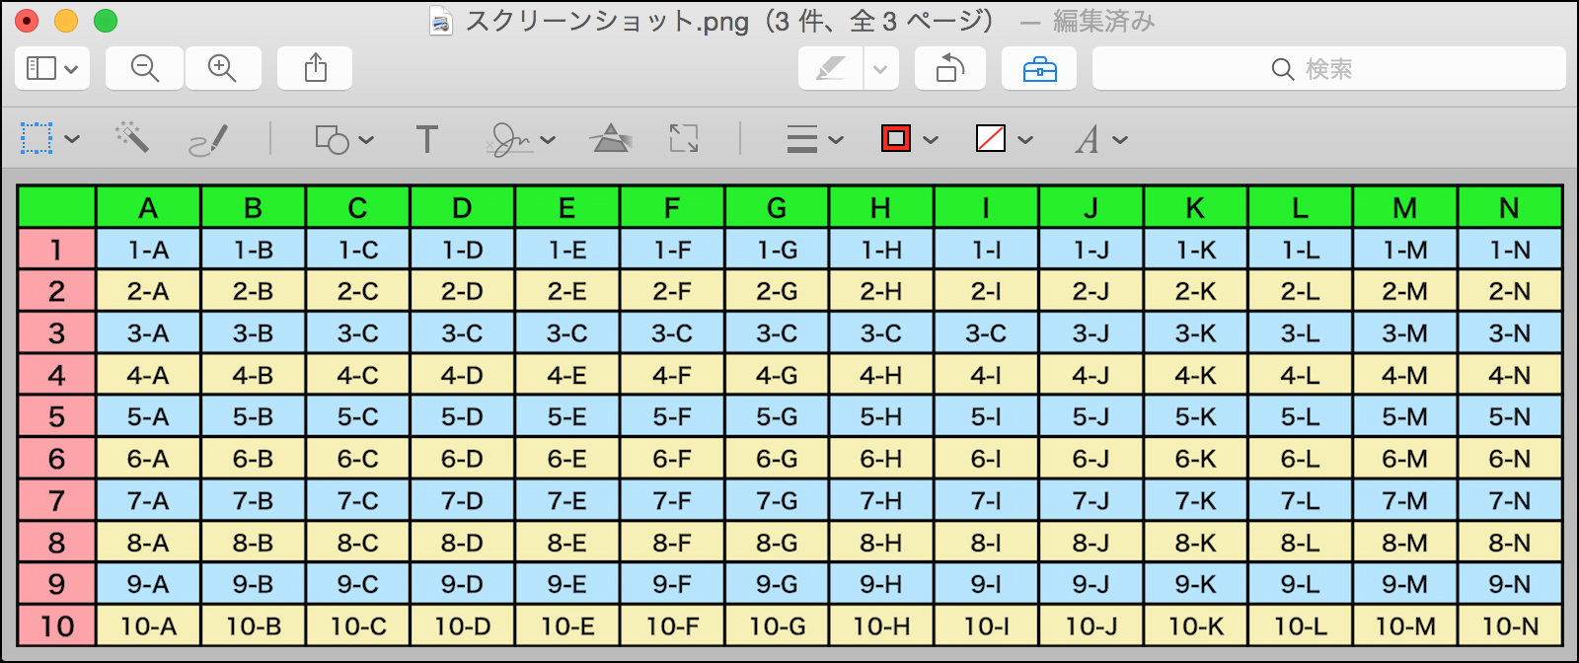Click cell 6-B

253,459
